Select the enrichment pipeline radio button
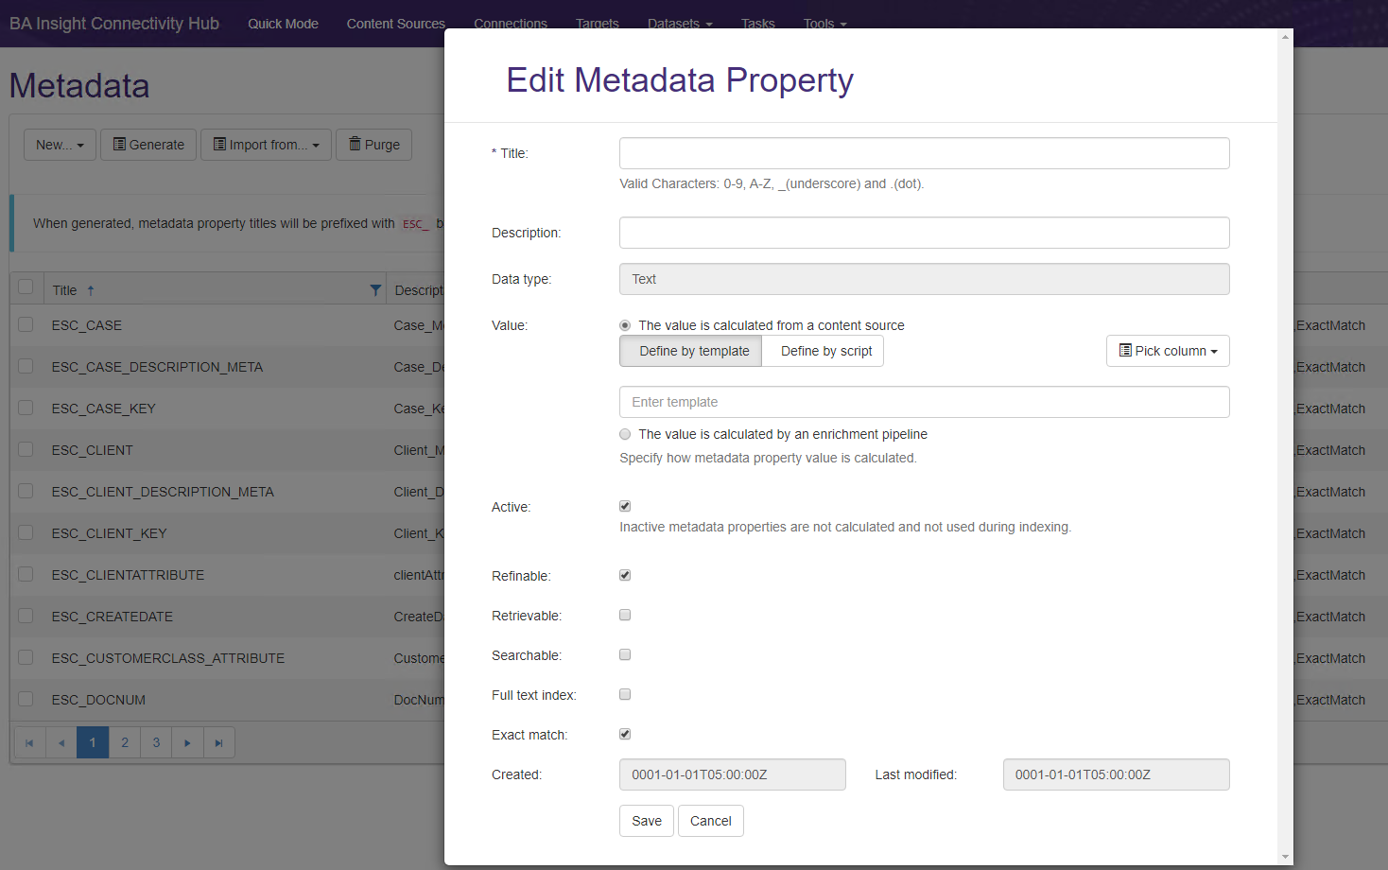This screenshot has height=870, width=1388. [x=625, y=434]
